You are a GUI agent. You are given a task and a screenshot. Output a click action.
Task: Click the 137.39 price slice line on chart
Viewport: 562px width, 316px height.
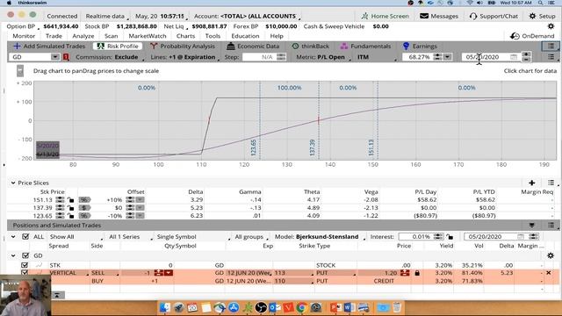click(319, 120)
